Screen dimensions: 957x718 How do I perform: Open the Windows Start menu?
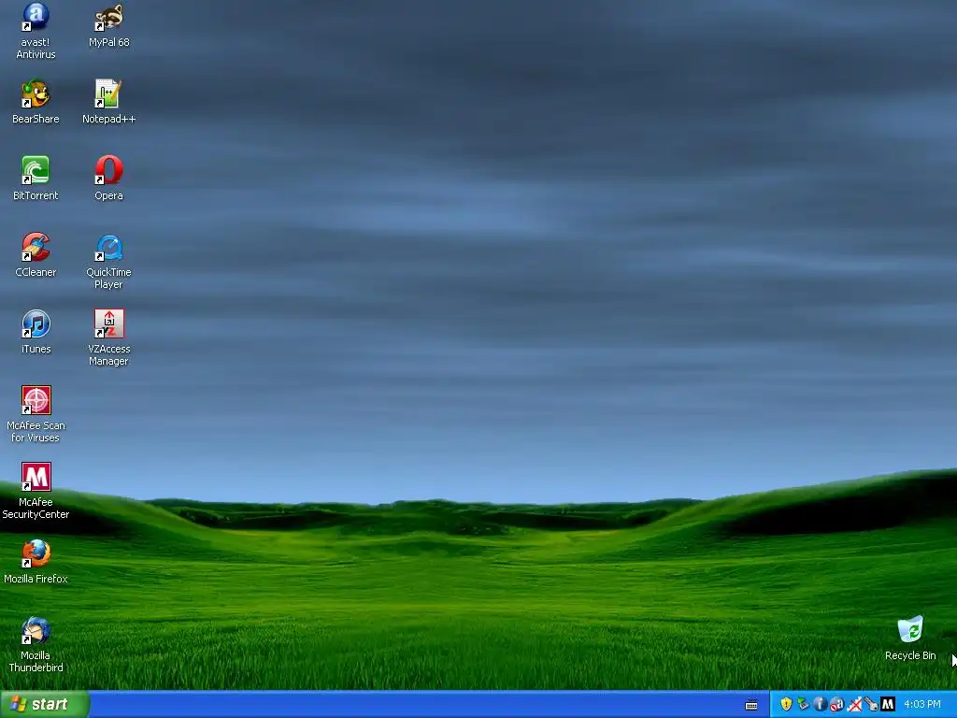(x=45, y=704)
